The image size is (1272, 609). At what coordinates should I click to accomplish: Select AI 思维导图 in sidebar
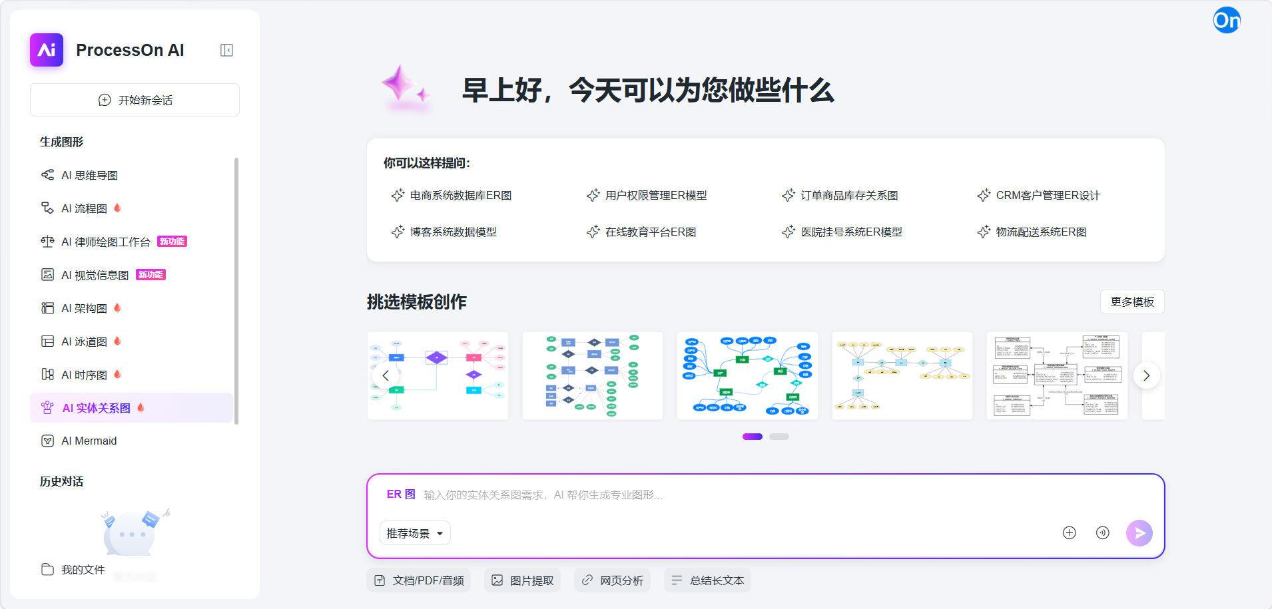[x=131, y=175]
